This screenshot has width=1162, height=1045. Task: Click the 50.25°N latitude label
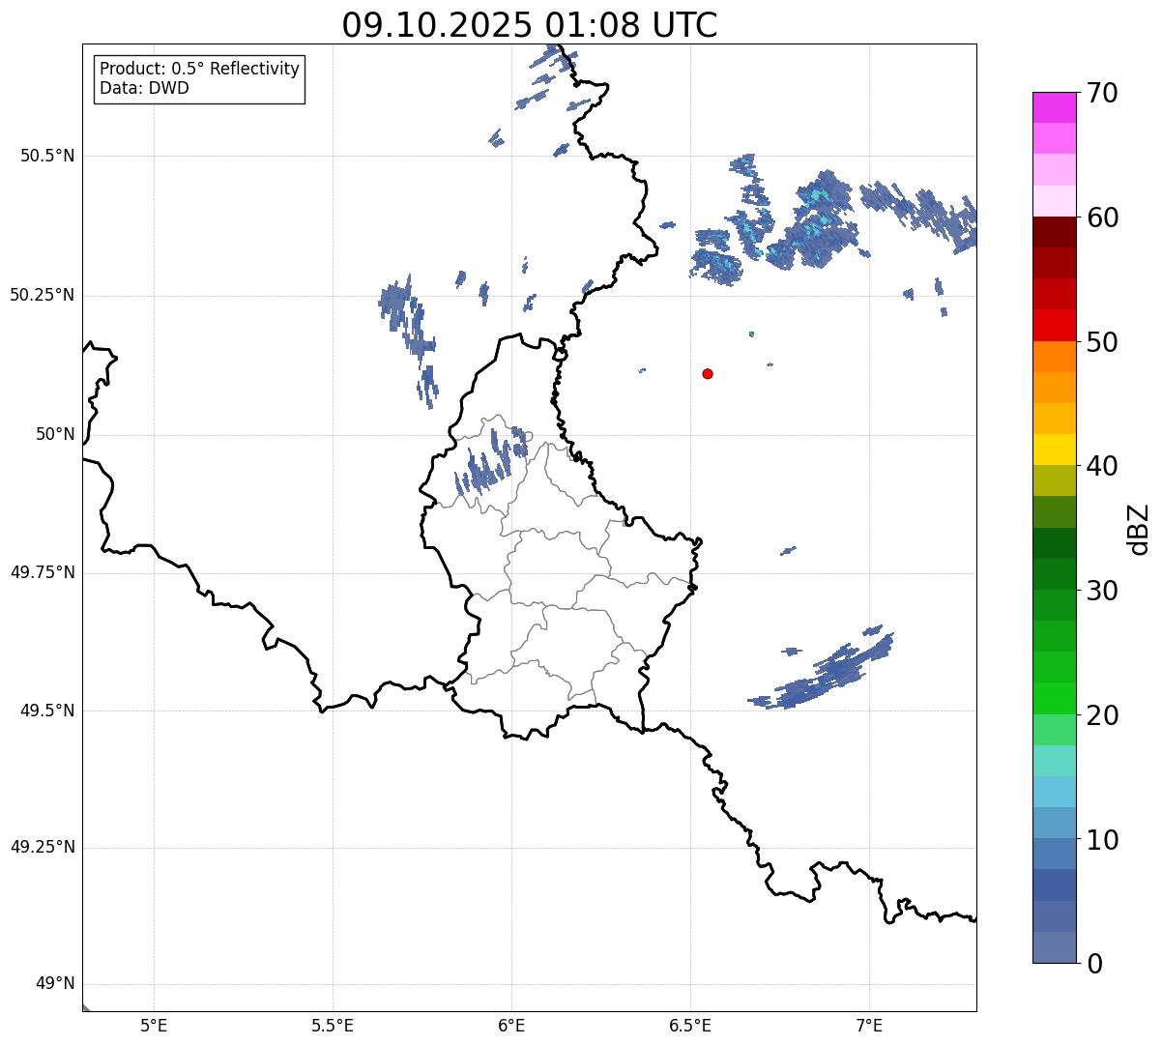click(43, 295)
